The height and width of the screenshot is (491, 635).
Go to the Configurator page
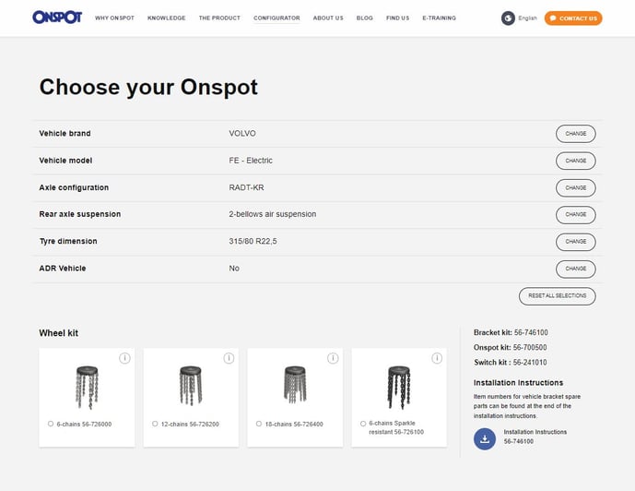276,18
